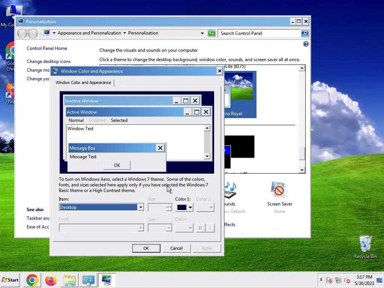Click preview scrollbar up arrow
The height and width of the screenshot is (288, 384).
click(x=207, y=128)
